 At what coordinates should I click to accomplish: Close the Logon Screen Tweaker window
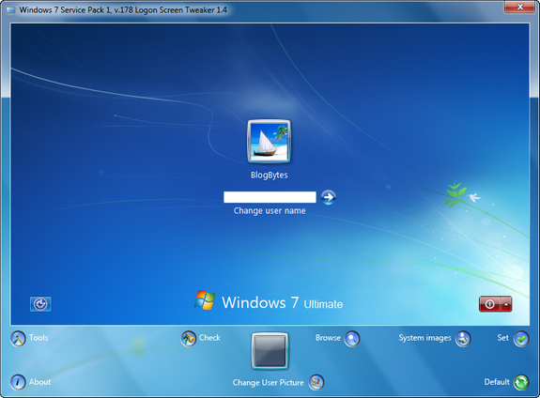[x=520, y=7]
